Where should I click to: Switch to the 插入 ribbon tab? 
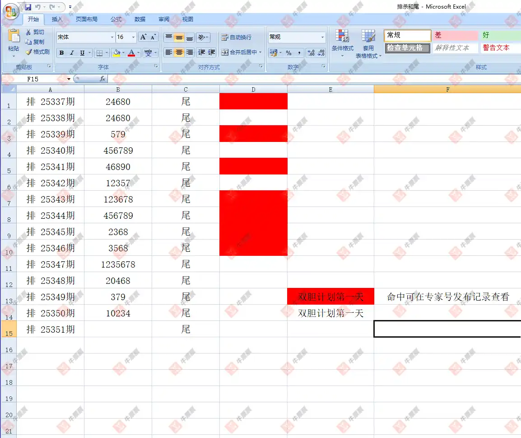[x=57, y=19]
